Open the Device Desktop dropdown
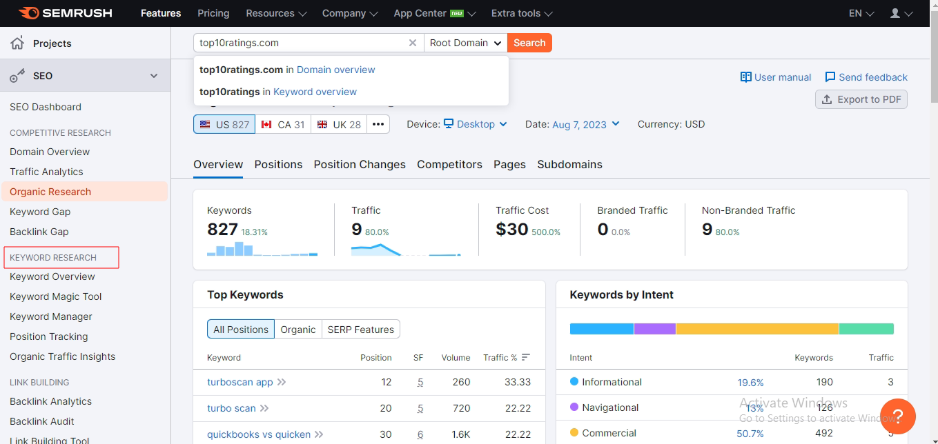Image resolution: width=938 pixels, height=444 pixels. pos(476,124)
